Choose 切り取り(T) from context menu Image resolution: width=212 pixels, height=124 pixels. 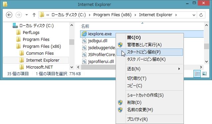click(x=150, y=78)
